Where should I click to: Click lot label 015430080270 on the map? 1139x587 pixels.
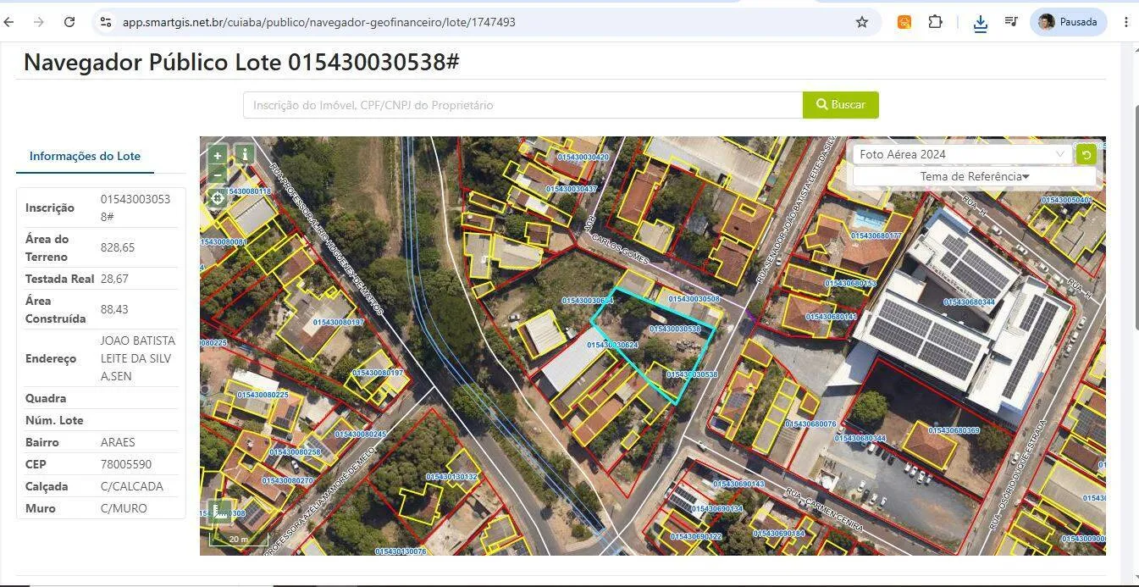287,480
